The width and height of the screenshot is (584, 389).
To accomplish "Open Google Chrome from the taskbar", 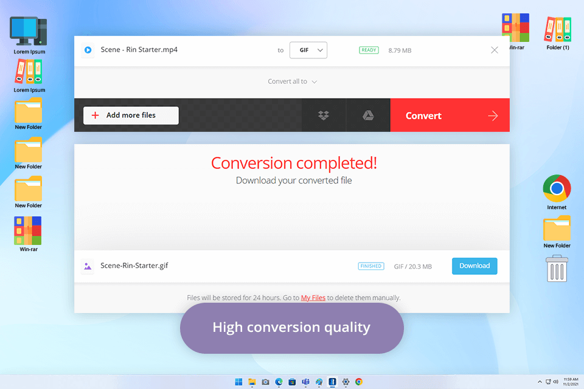I will (x=359, y=382).
